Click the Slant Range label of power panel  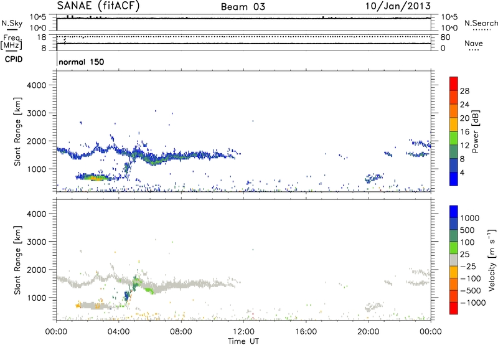click(17, 131)
